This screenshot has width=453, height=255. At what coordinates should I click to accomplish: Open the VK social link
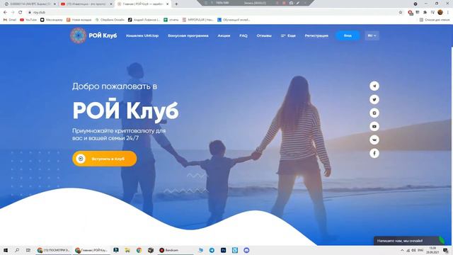(x=374, y=140)
